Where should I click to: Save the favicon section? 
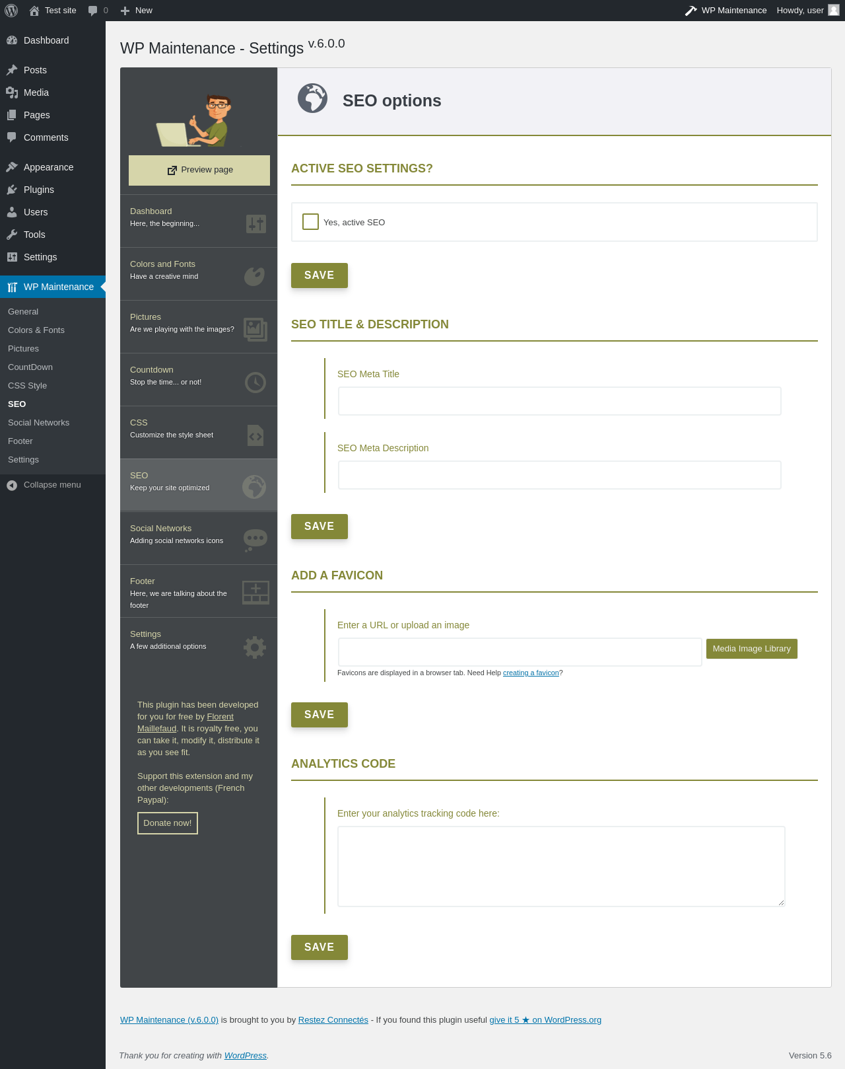320,715
